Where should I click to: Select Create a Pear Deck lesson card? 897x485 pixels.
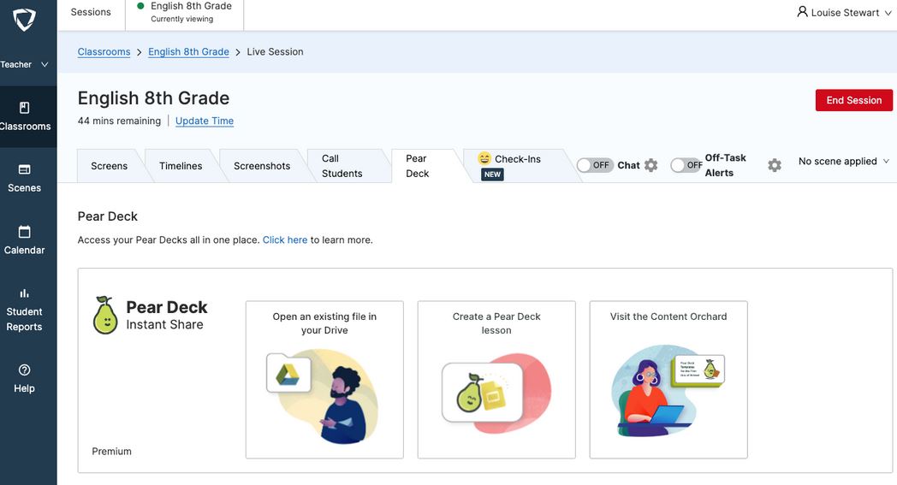pos(496,380)
